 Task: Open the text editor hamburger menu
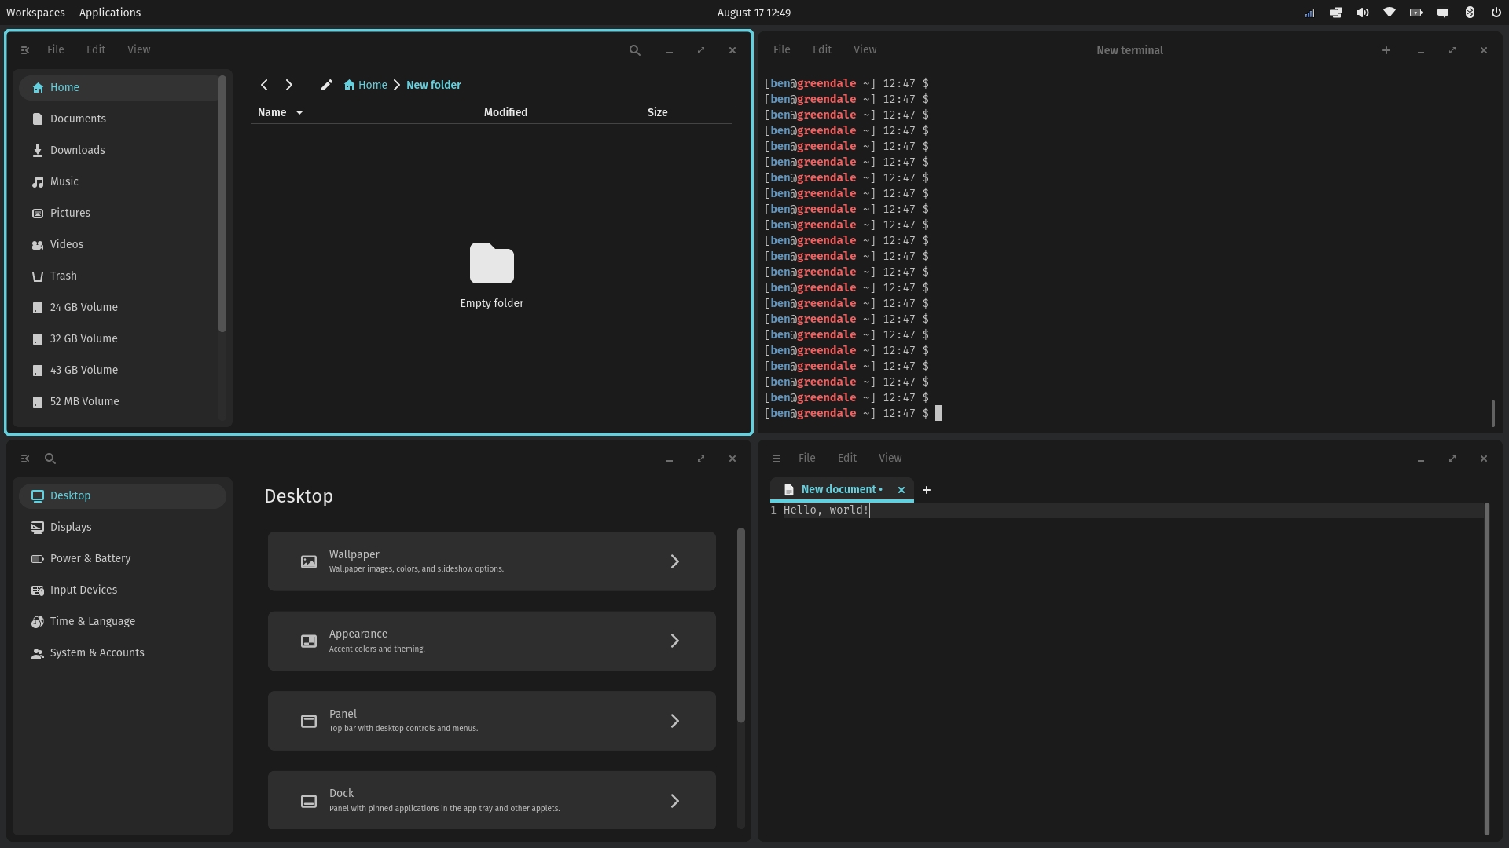[x=777, y=459]
